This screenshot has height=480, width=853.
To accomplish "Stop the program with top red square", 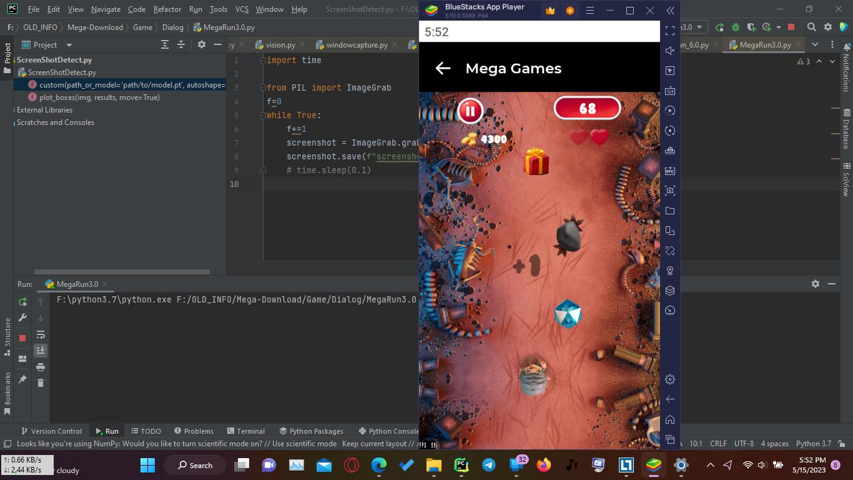I will click(x=791, y=27).
